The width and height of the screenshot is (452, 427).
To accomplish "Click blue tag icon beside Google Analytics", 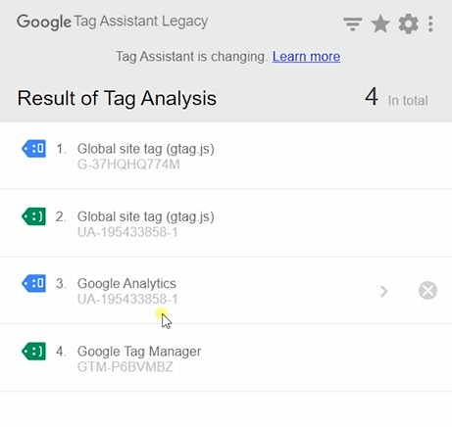I will click(x=33, y=283).
